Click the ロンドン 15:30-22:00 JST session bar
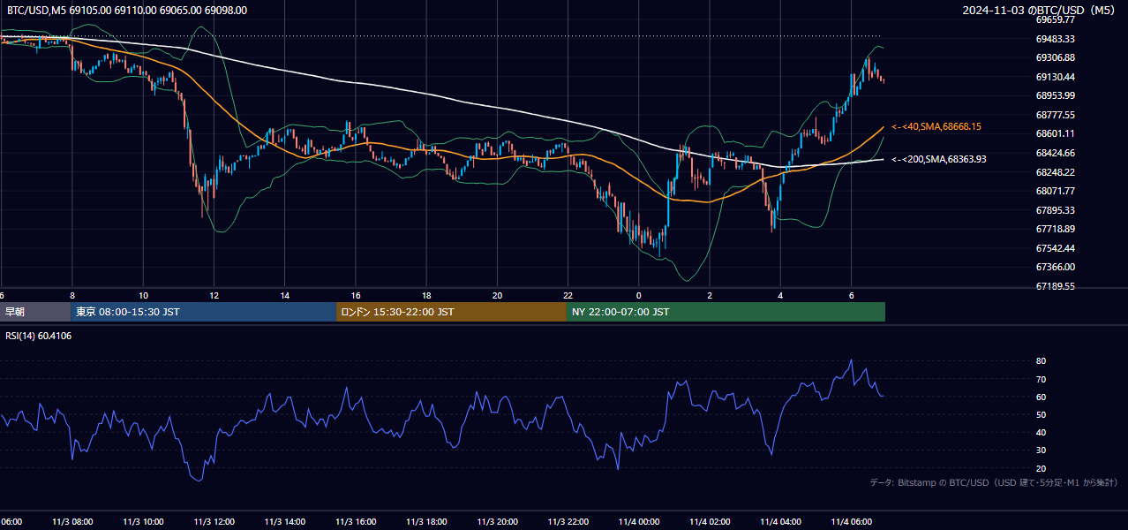The image size is (1128, 530). (451, 312)
